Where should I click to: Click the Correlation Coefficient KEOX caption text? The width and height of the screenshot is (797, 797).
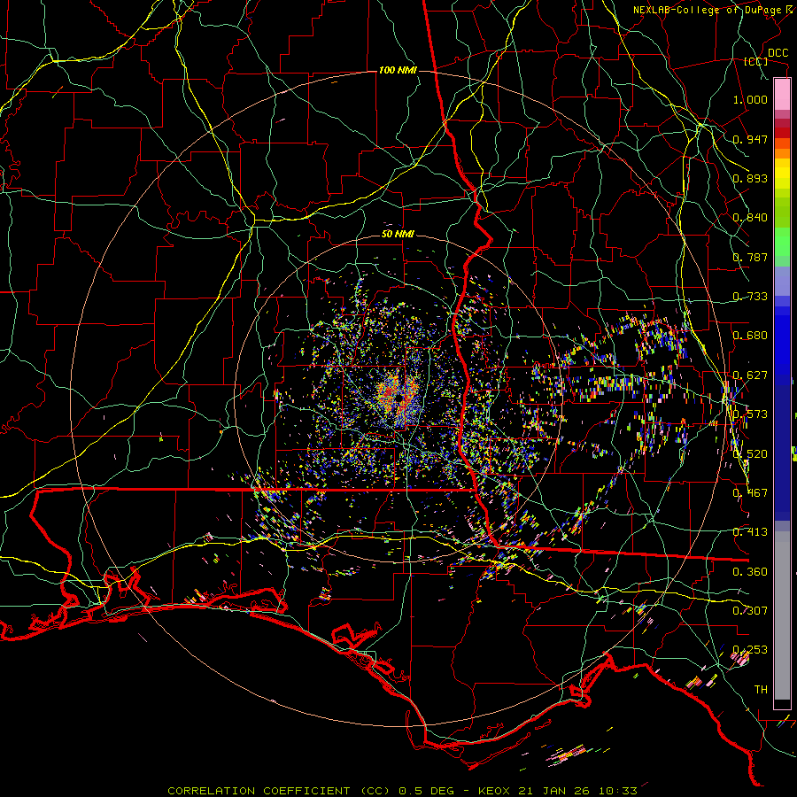pos(402,791)
